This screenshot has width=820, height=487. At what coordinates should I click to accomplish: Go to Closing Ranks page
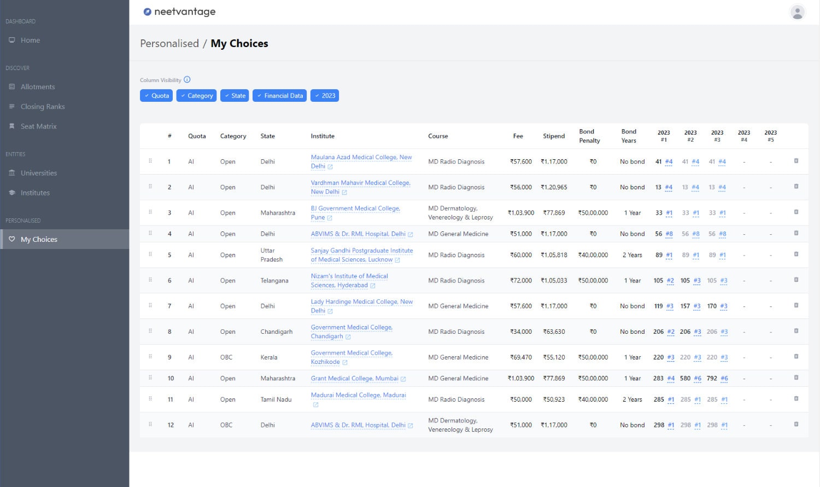[43, 107]
